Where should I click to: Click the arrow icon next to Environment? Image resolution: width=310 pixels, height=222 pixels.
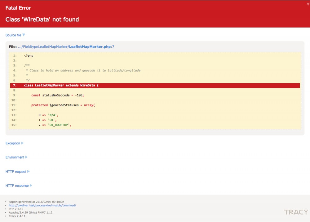coord(26,157)
